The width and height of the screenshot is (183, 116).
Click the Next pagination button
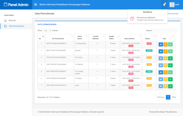tap(174, 97)
